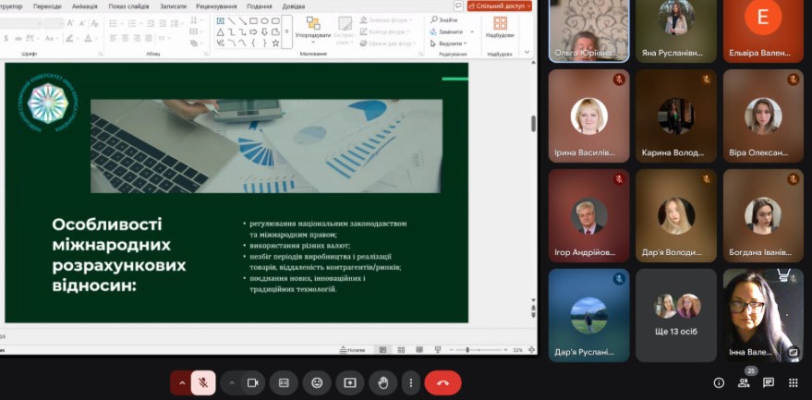Open the Спільний доступ share dropdown
The image size is (812, 400).
(499, 6)
